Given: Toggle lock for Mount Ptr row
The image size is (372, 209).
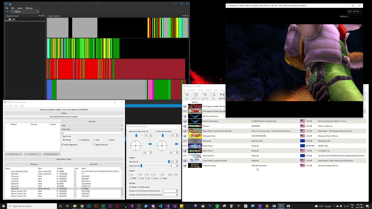Looking at the screenshot, I should tap(75, 189).
